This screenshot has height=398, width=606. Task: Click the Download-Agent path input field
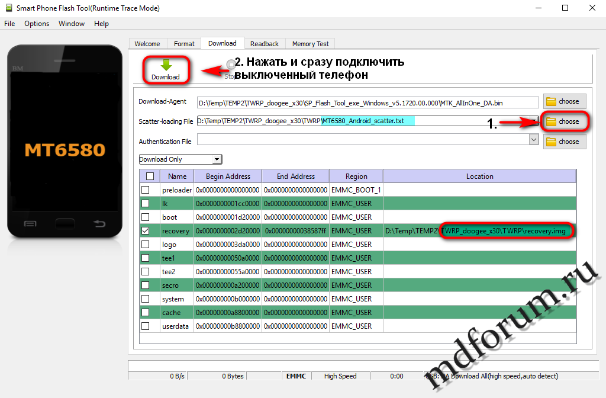(368, 102)
